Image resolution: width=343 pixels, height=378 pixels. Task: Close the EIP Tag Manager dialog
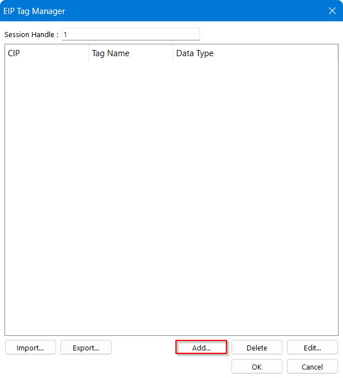pos(332,11)
